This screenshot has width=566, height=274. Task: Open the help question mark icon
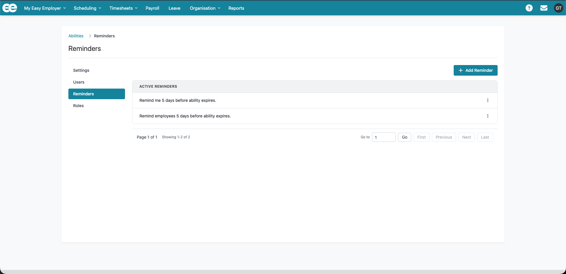[x=529, y=8]
